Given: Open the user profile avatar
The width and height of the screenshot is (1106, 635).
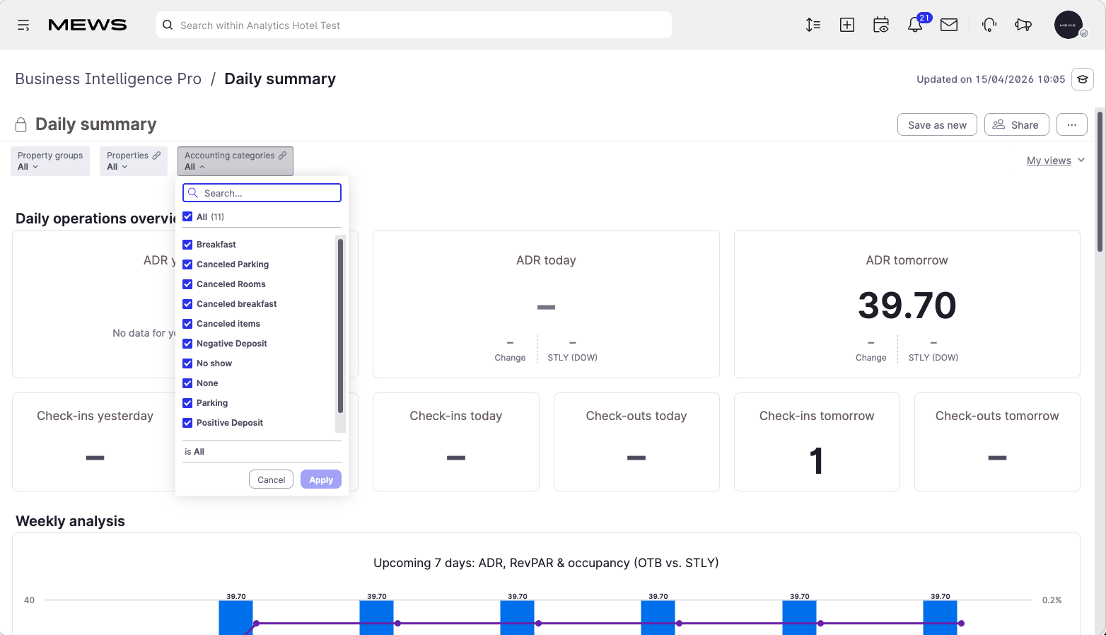Looking at the screenshot, I should (1069, 25).
